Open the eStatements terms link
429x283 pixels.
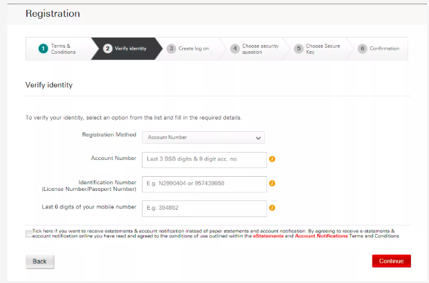(268, 236)
